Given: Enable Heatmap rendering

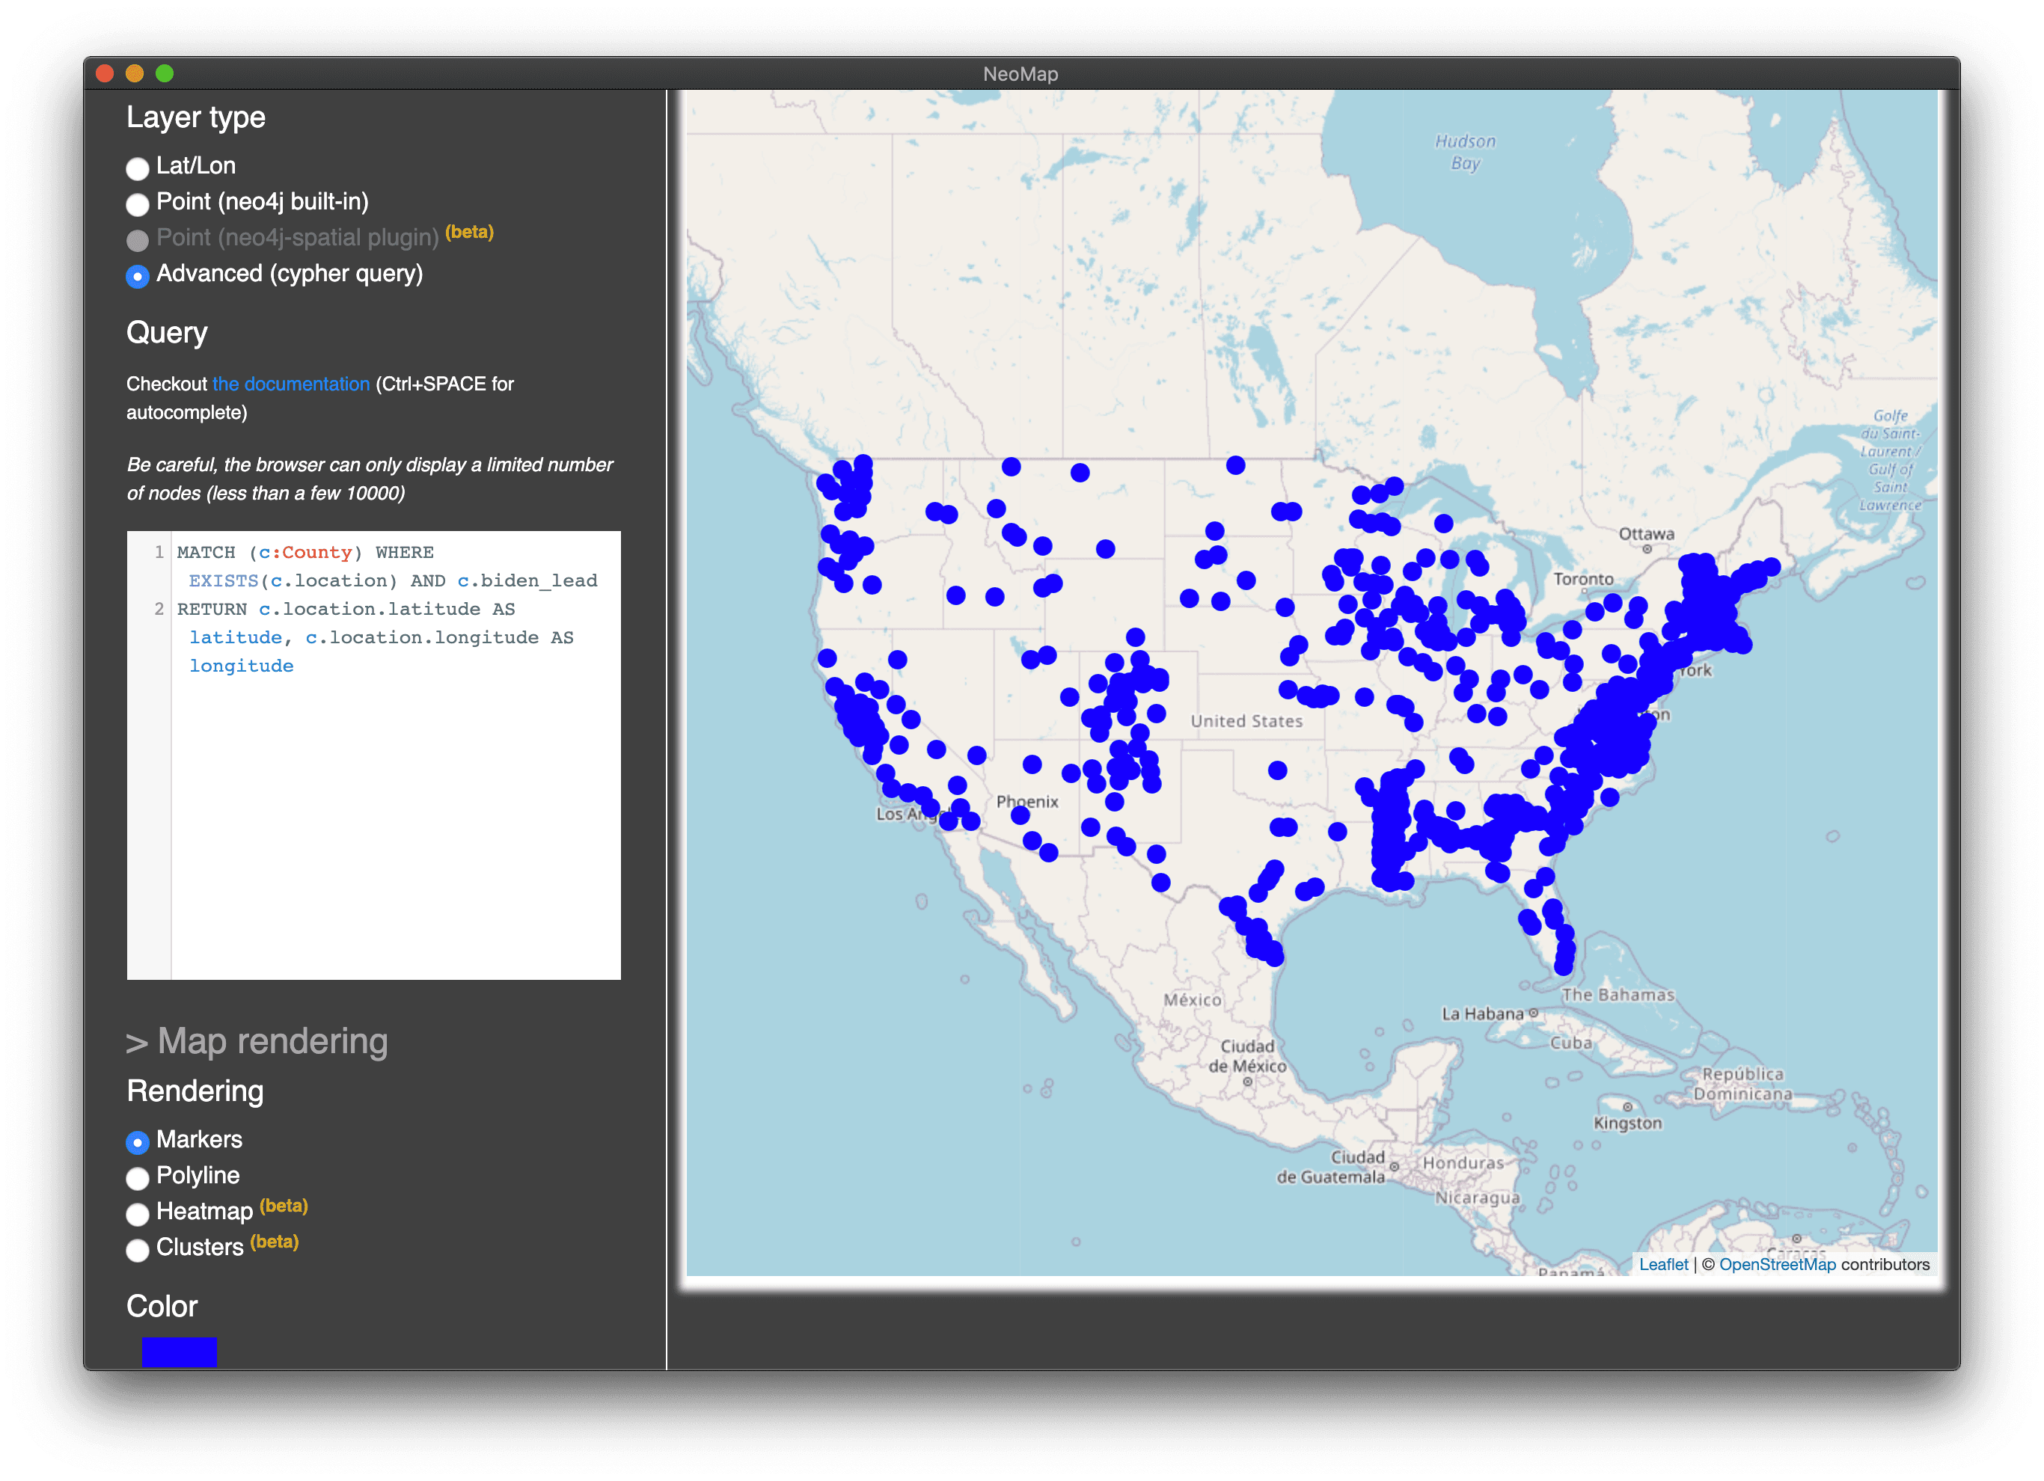Looking at the screenshot, I should coord(137,1215).
